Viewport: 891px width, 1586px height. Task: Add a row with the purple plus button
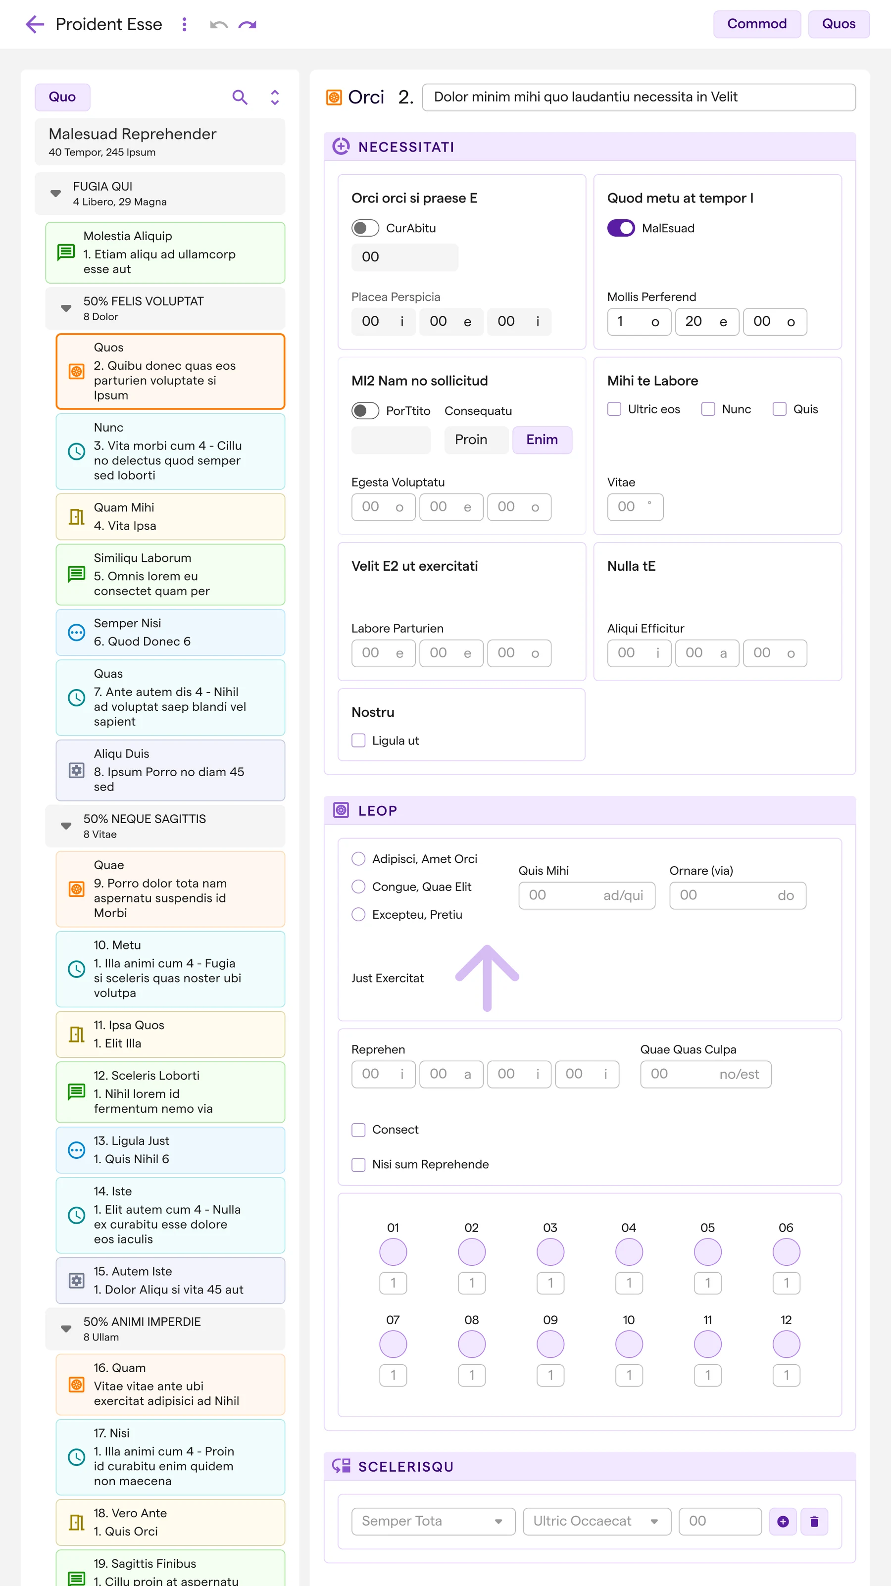783,1521
